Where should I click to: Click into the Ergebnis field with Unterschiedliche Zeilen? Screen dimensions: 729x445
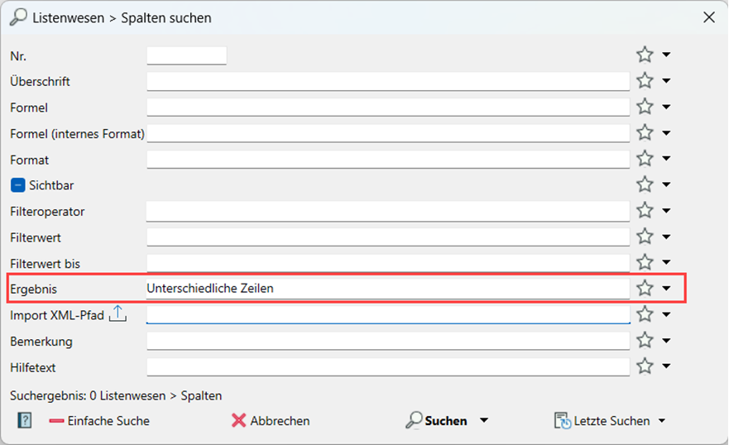[387, 289]
